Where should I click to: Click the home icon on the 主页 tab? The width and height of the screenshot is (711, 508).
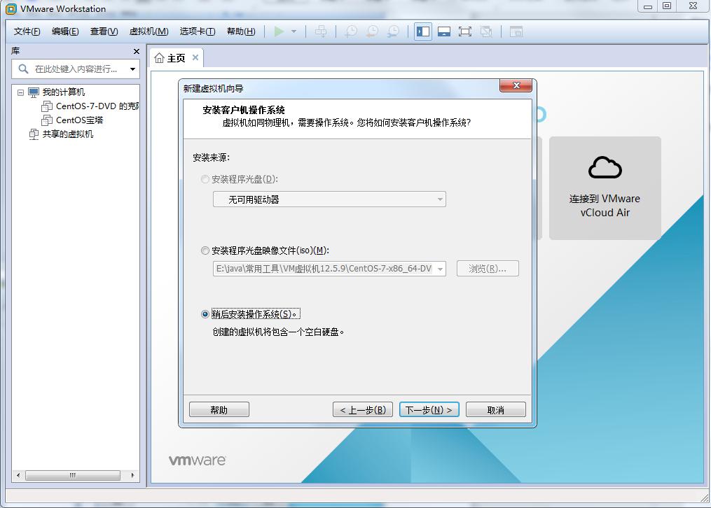[x=159, y=58]
